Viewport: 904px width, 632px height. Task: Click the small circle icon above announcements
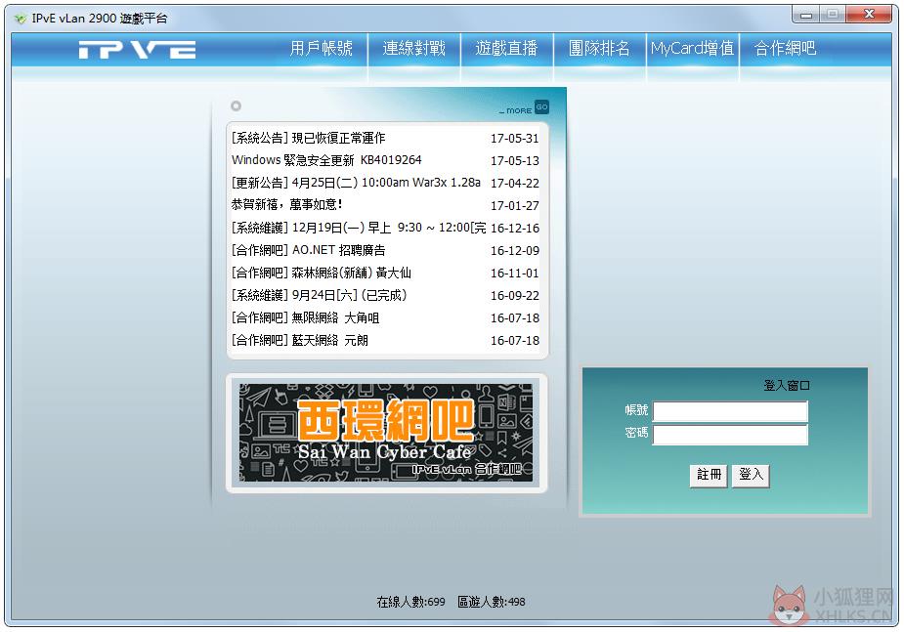click(236, 106)
